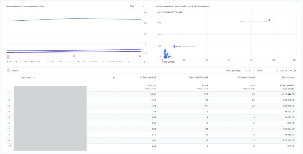This screenshot has height=154, width=303.
Task: Click the Items viewed sort arrow
Action: tap(141, 78)
